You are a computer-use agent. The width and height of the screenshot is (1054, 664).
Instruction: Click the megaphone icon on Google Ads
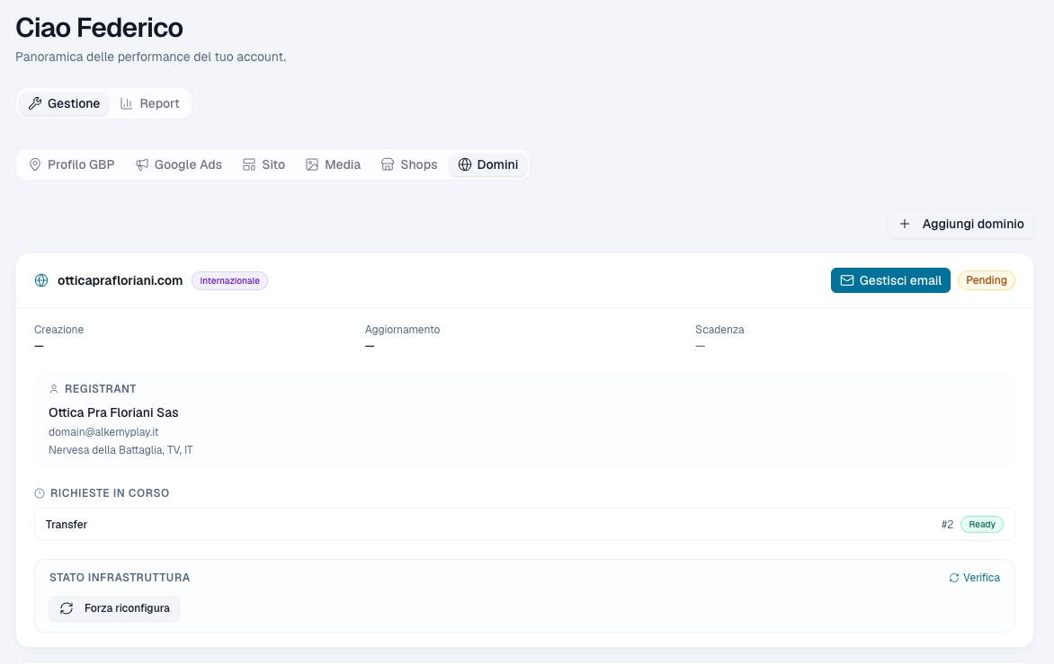pyautogui.click(x=142, y=164)
